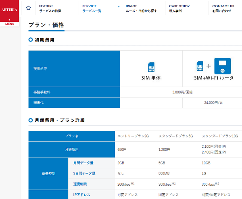
Task: Click the ARTERIA logo
Action: [9, 10]
